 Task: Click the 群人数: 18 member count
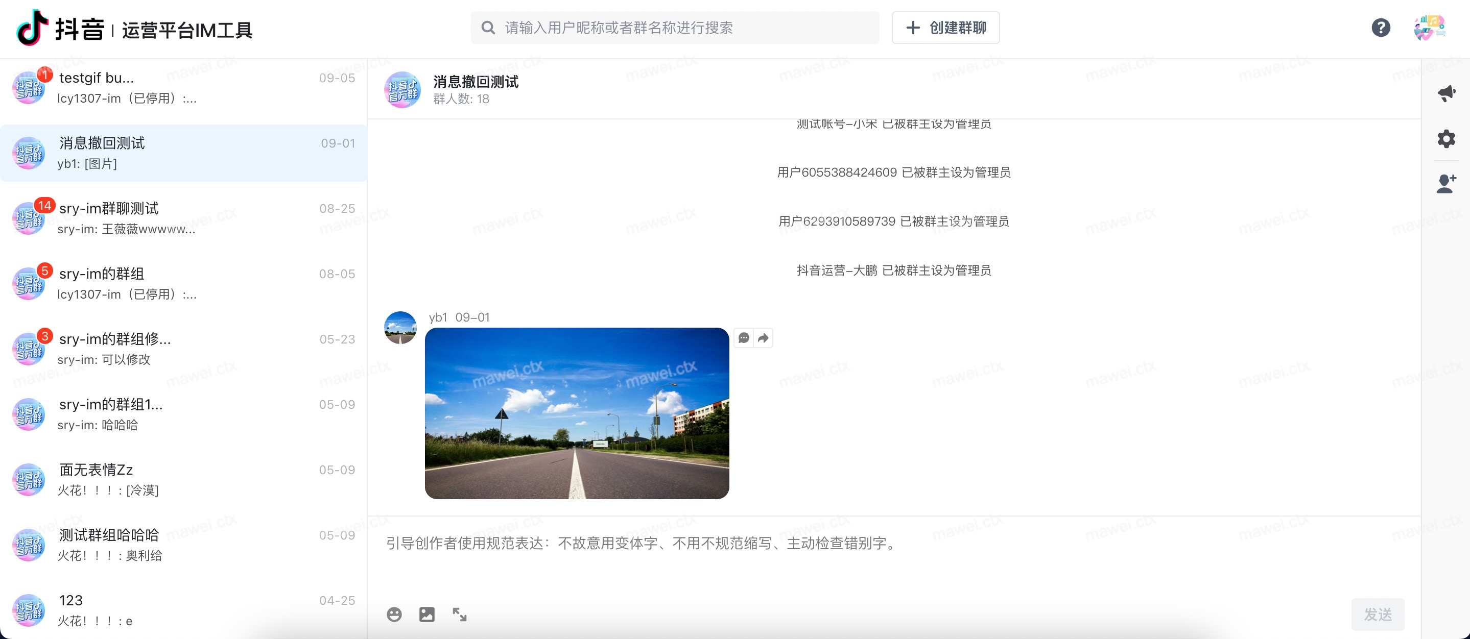click(x=461, y=99)
